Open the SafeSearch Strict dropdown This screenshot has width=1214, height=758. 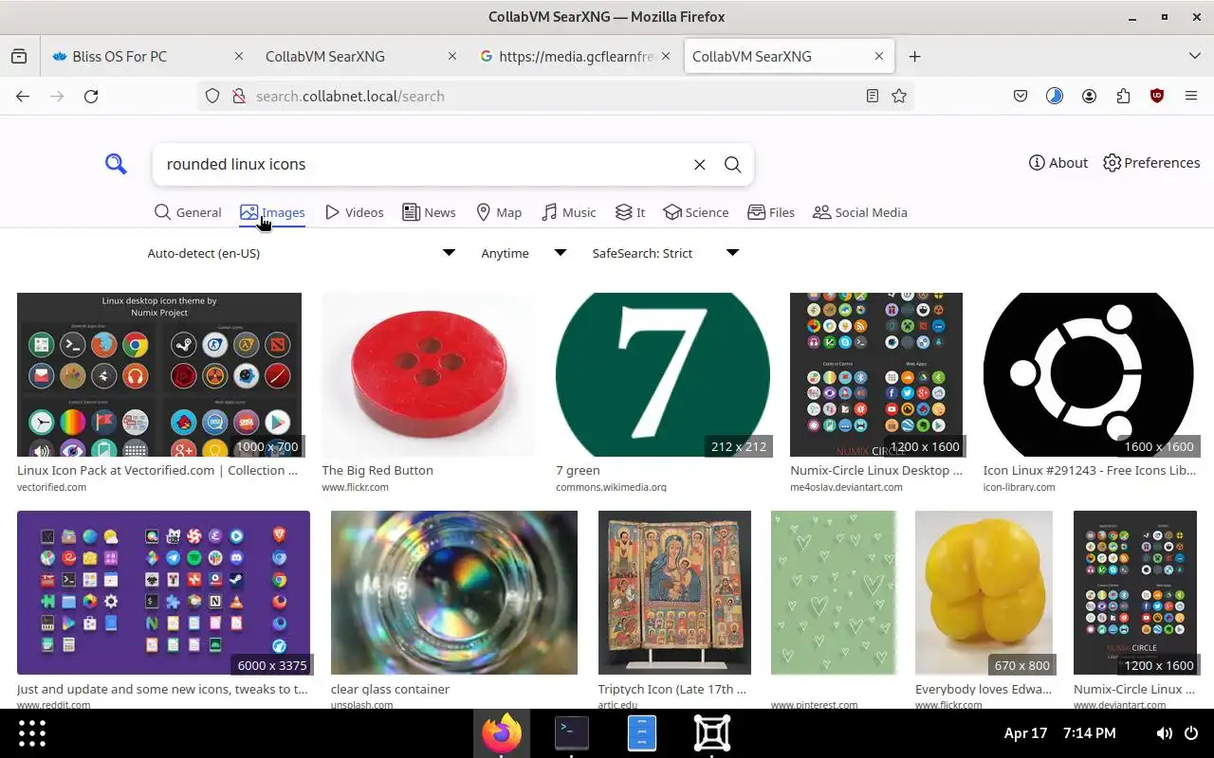[665, 253]
